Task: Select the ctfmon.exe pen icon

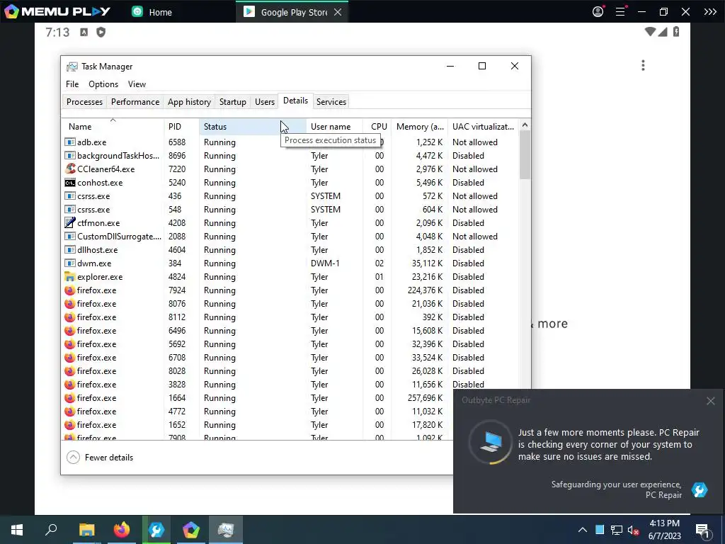Action: click(x=70, y=222)
